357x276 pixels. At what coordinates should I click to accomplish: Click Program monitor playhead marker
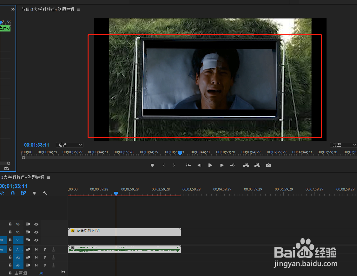point(180,153)
